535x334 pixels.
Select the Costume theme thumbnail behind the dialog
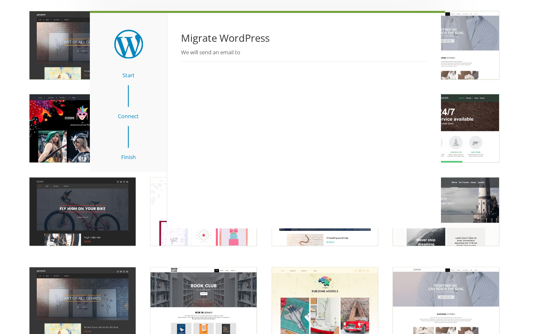point(60,128)
